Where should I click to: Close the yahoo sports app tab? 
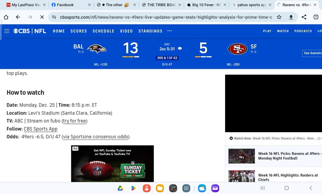(270, 5)
